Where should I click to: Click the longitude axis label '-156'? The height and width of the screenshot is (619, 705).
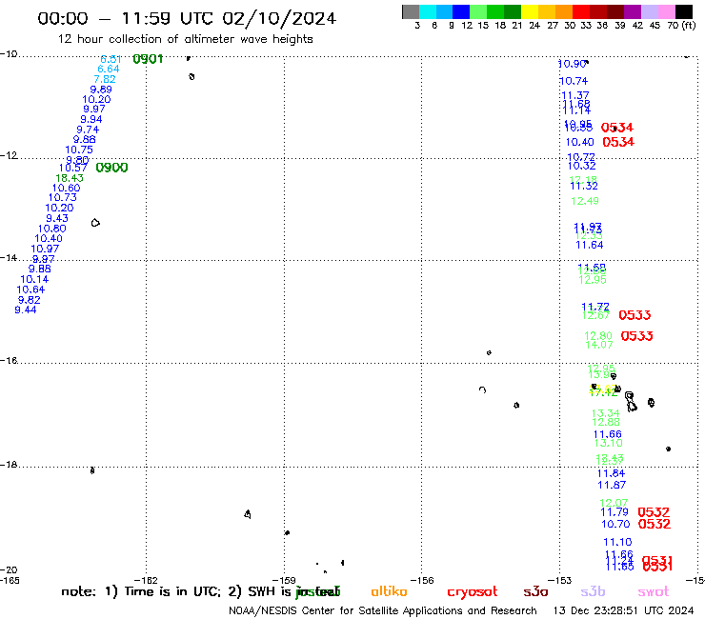(x=422, y=580)
